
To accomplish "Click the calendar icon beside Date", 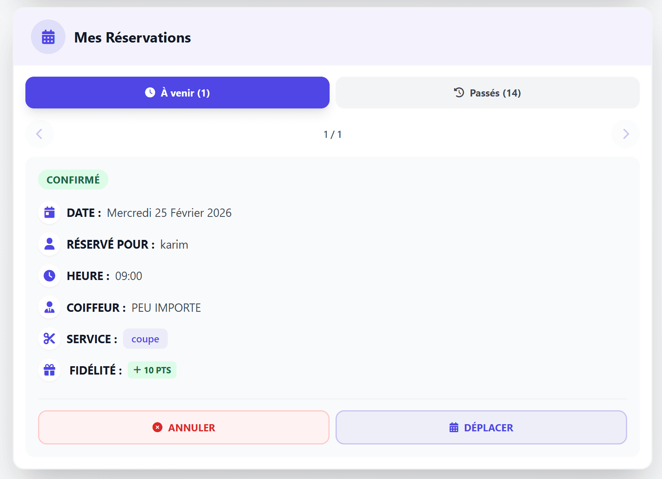I will pyautogui.click(x=49, y=212).
